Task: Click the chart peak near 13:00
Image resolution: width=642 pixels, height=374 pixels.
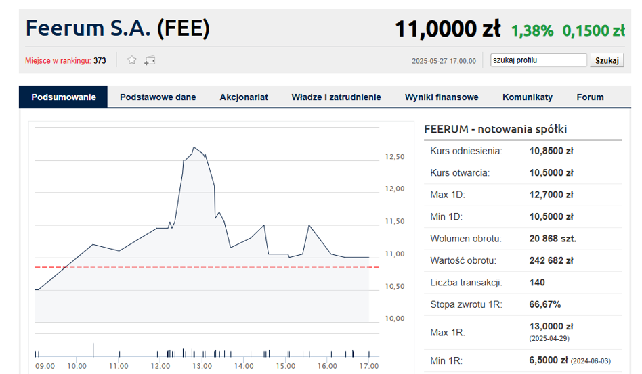Action: [194, 147]
